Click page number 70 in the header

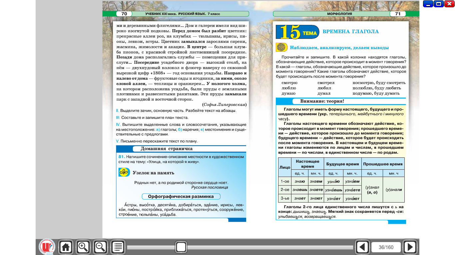[x=124, y=14]
